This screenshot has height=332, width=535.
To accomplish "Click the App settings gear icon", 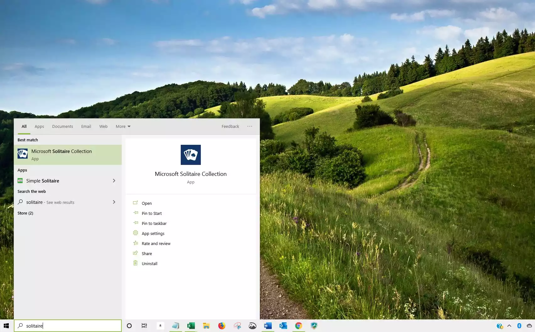I will point(136,233).
